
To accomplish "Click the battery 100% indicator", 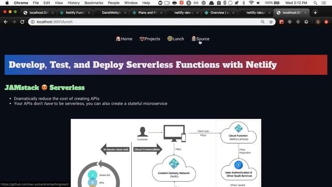I will click(272, 3).
